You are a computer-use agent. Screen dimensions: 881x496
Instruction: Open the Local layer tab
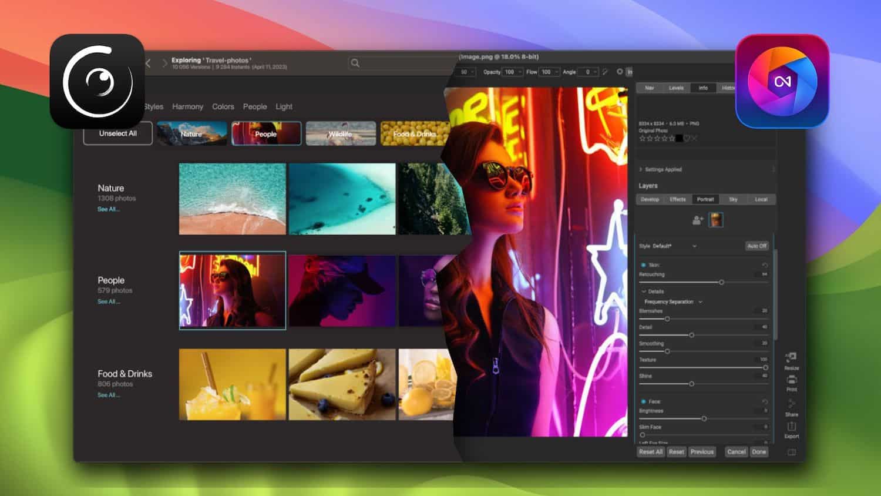tap(761, 199)
